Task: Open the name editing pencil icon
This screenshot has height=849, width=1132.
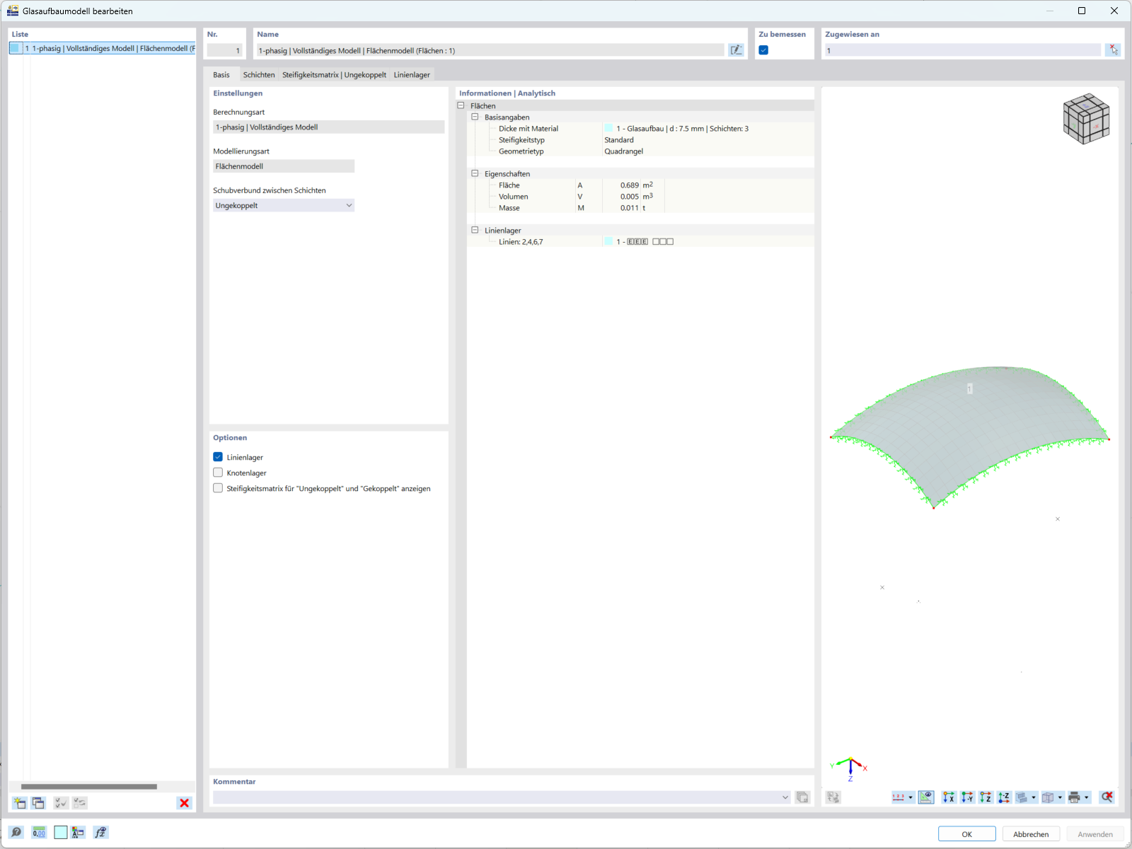Action: point(737,50)
